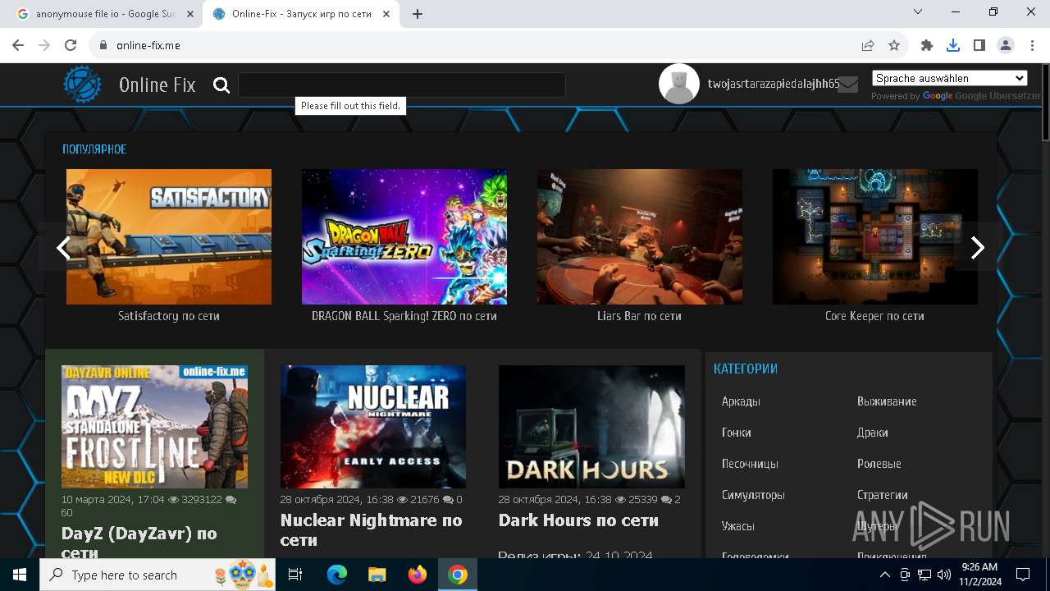
Task: Open the Nuclear Nightmare по сети title
Action: pyautogui.click(x=371, y=530)
